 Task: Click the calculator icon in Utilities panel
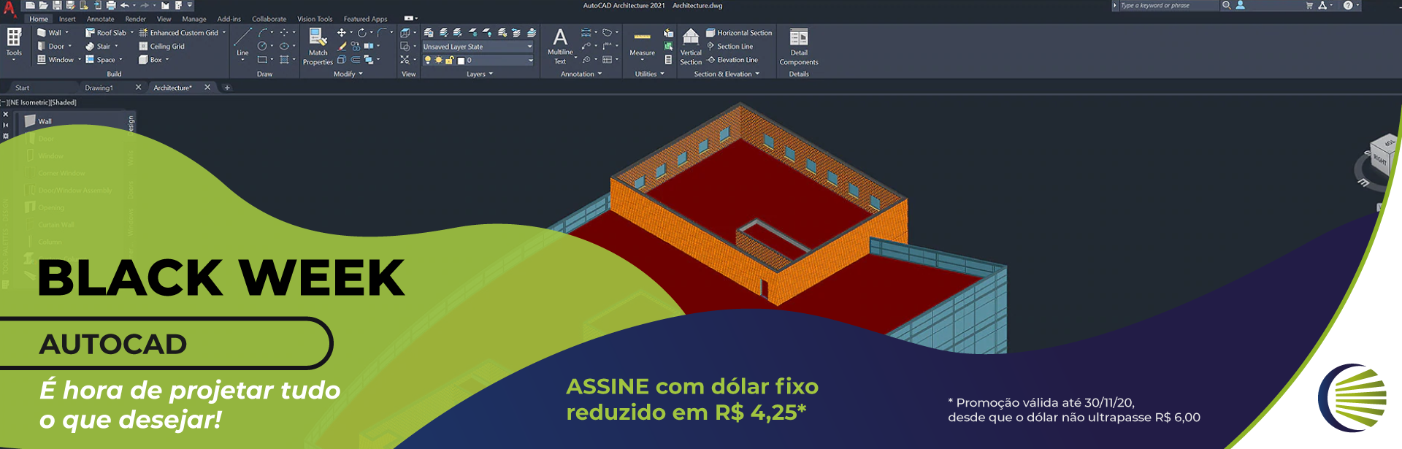[668, 60]
